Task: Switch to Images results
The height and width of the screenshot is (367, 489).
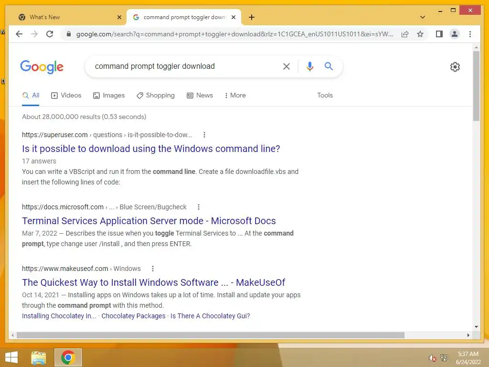Action: click(x=109, y=96)
